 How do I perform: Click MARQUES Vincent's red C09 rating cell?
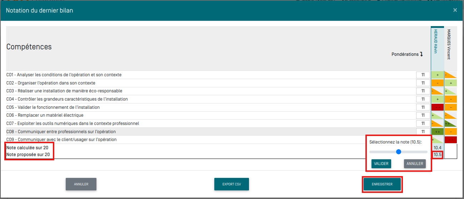tap(451, 140)
